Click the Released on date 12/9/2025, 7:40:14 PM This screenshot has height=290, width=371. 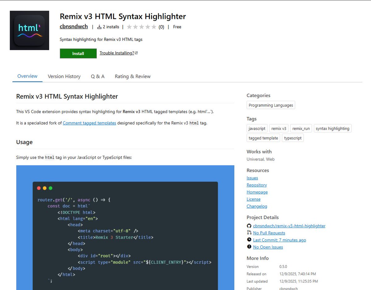click(x=298, y=274)
